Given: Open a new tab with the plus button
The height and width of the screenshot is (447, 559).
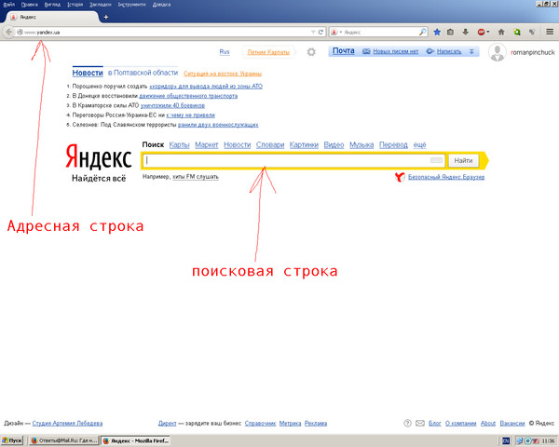Looking at the screenshot, I should pyautogui.click(x=106, y=17).
